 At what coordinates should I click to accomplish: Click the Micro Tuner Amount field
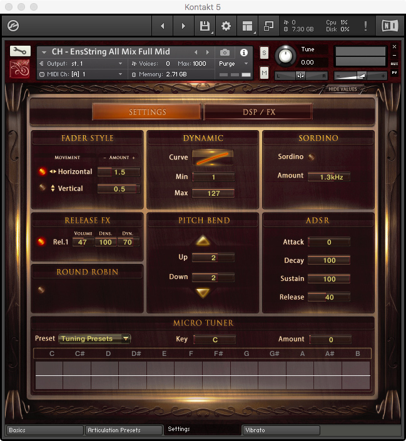click(x=330, y=340)
